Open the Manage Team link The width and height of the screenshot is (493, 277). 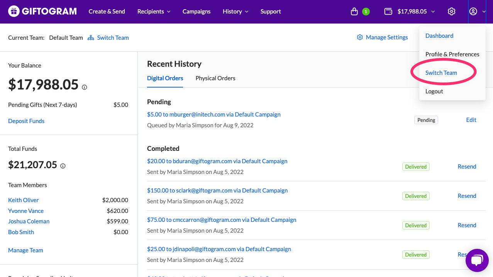tap(25, 250)
